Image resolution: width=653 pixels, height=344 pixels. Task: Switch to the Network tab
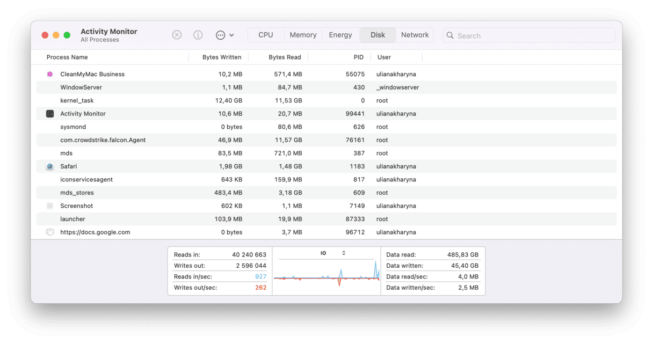pos(415,35)
